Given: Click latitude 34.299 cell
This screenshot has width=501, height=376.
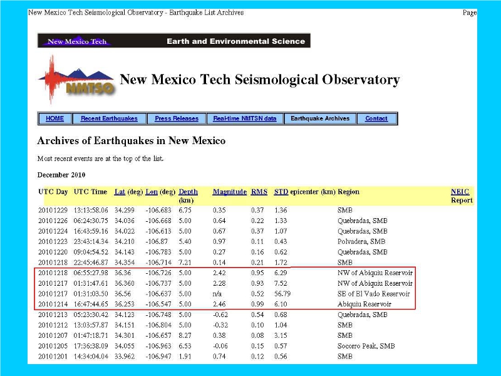Looking at the screenshot, I should coord(125,211).
